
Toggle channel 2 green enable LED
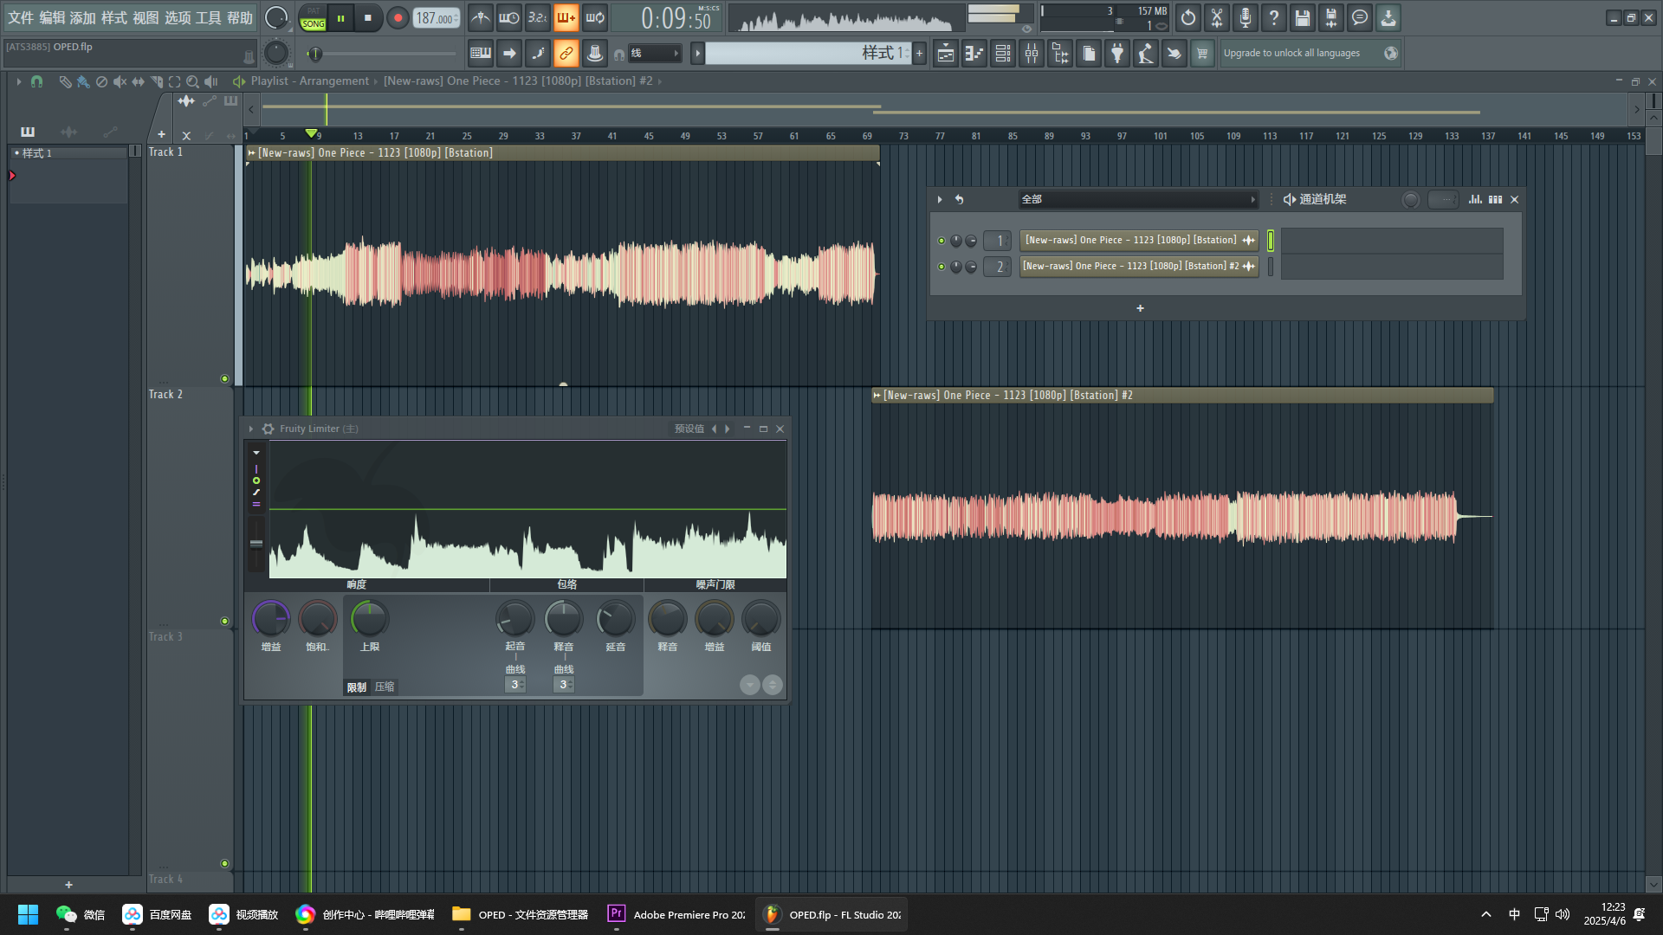(x=942, y=267)
